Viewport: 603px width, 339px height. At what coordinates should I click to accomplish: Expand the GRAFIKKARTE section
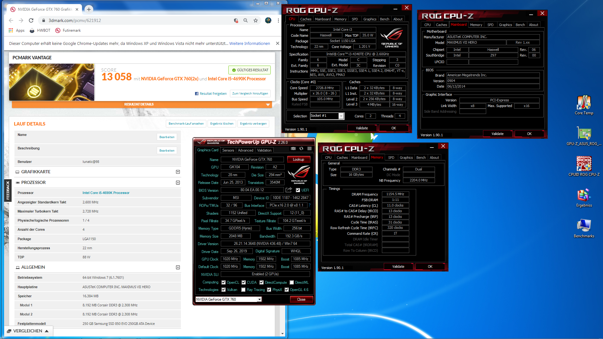click(178, 172)
